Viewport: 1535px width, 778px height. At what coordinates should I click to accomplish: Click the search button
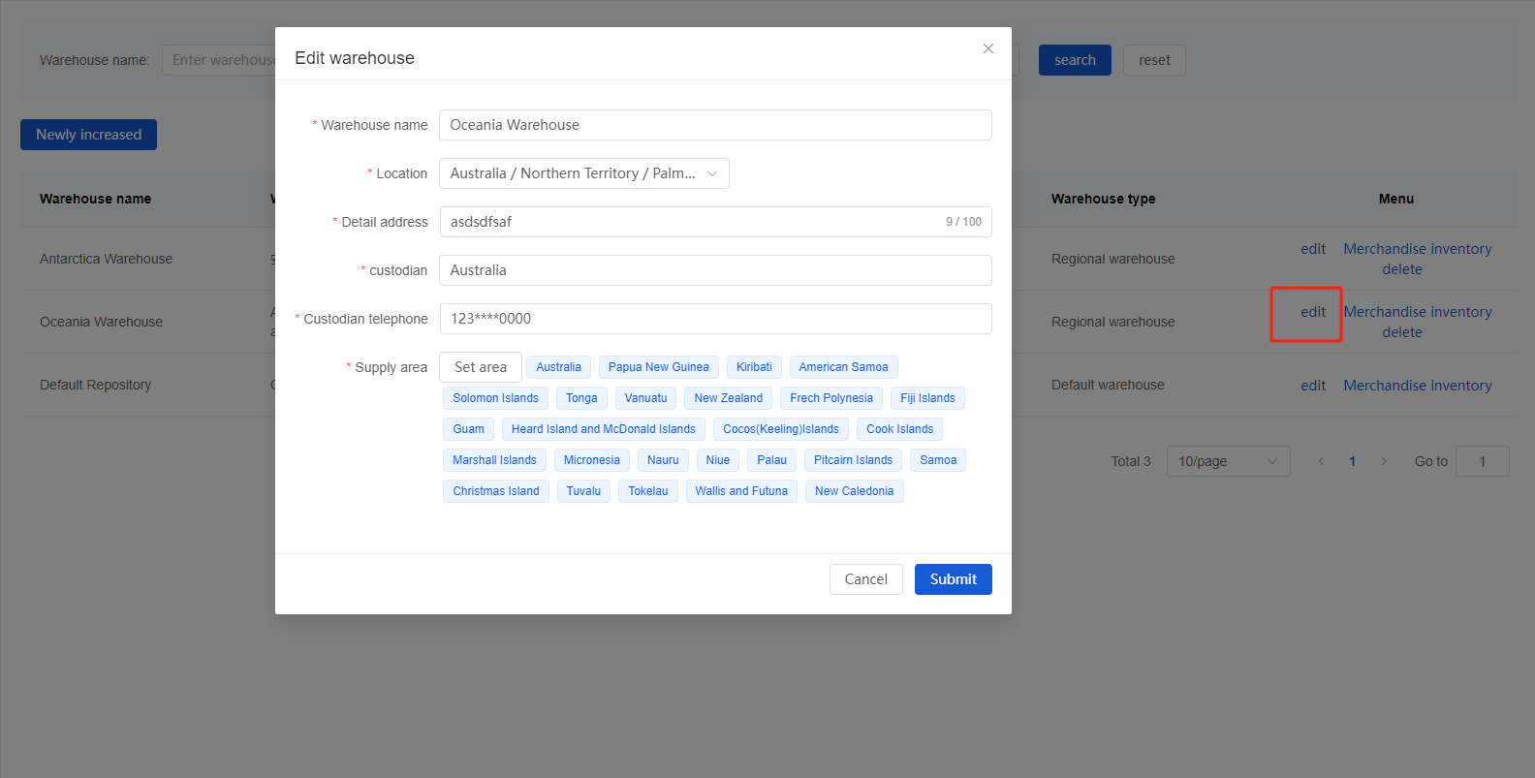pos(1076,60)
